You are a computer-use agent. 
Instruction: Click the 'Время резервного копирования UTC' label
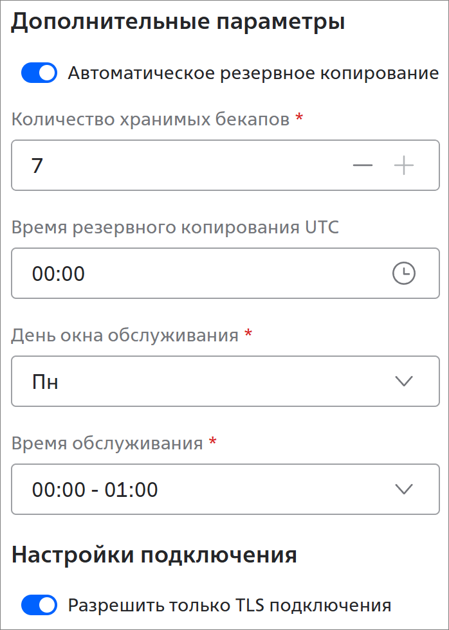[x=175, y=227]
